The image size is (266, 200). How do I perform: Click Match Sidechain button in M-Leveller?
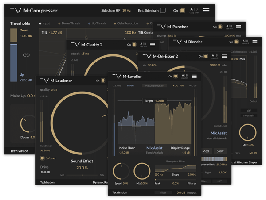154,85
